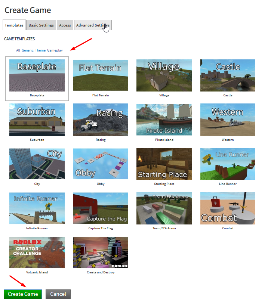Click the 'Combat' caption below thumbnail

[x=228, y=228]
